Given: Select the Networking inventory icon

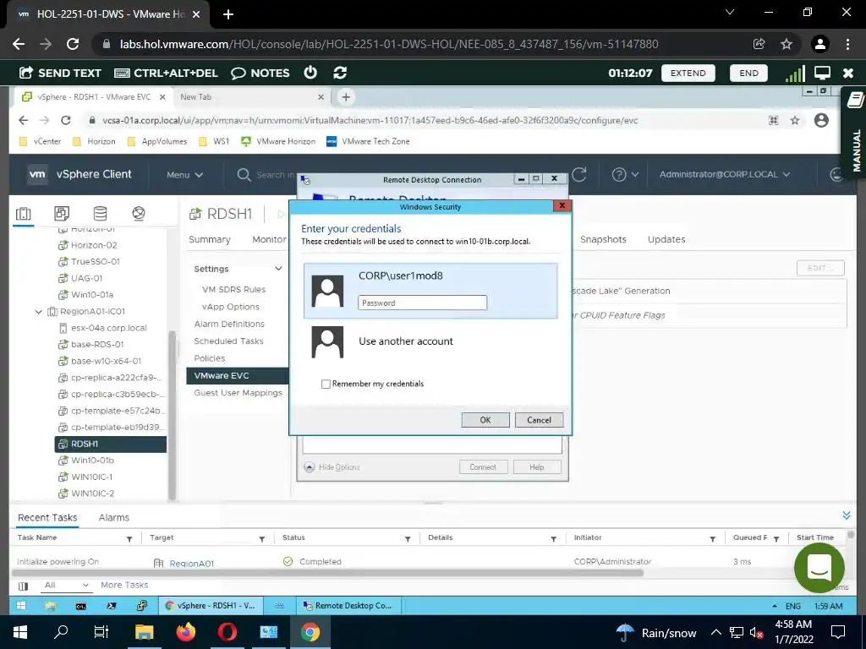Looking at the screenshot, I should tap(139, 214).
